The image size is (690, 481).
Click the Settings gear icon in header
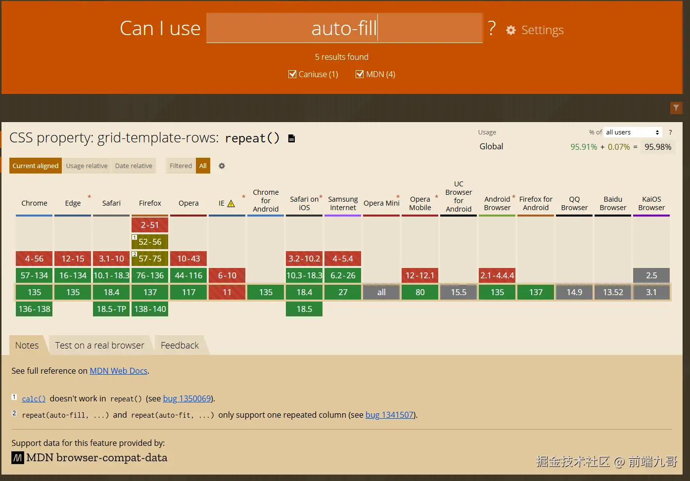(x=511, y=30)
